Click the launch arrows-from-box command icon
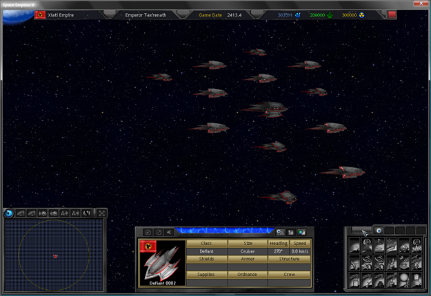 (392, 263)
